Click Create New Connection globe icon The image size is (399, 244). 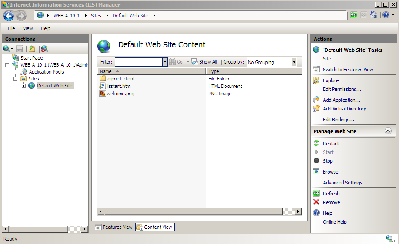tap(7, 49)
